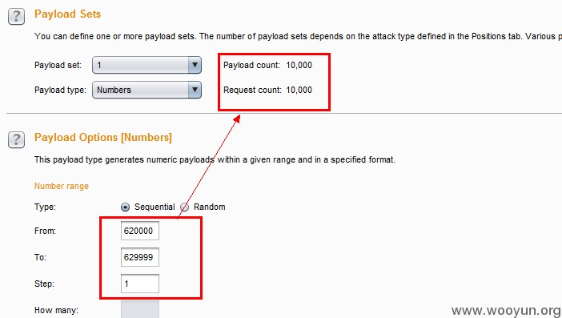Focus the To field containing 629999
The height and width of the screenshot is (318, 562).
[140, 257]
